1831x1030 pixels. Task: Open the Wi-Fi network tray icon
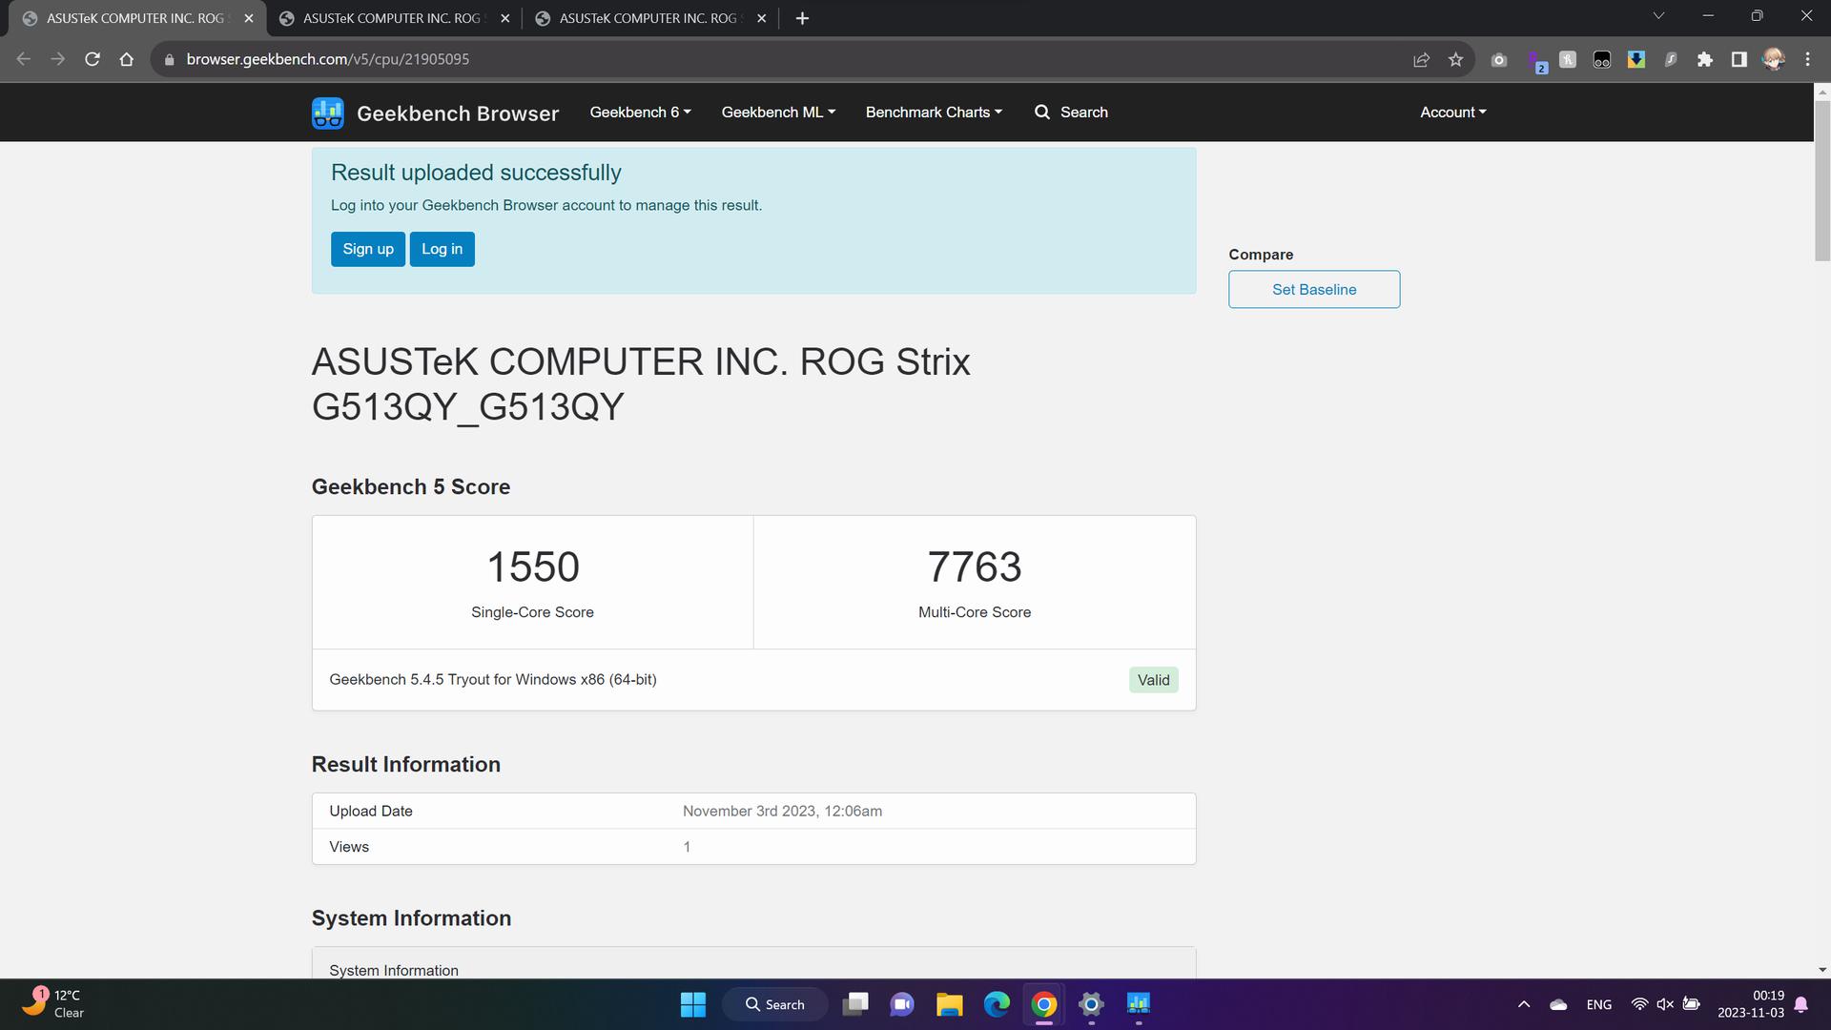tap(1639, 1004)
